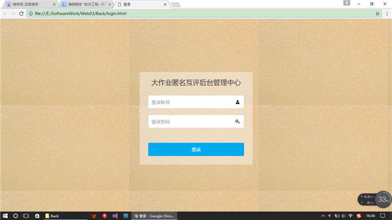The width and height of the screenshot is (392, 220).
Task: Click the red round icon on taskbar
Action: [x=105, y=216]
